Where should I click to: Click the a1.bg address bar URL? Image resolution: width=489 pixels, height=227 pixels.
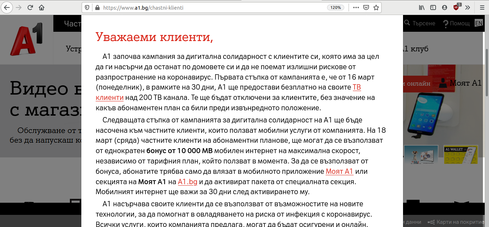[143, 7]
